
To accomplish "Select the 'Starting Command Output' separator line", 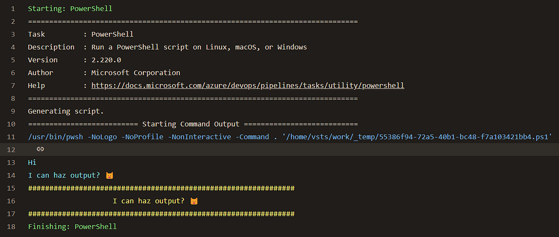I will pos(193,124).
